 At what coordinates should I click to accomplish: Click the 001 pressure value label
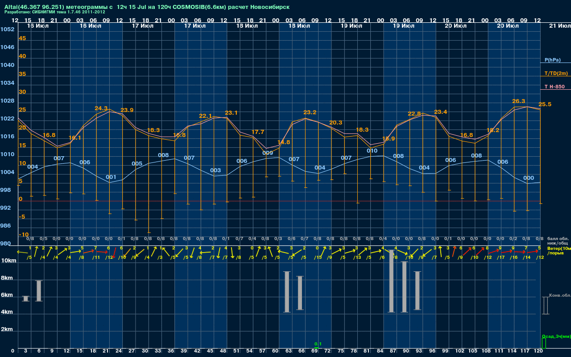(111, 177)
